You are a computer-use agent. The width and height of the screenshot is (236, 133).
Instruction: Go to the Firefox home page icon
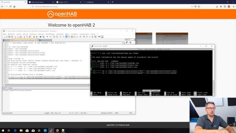[x=14, y=7]
